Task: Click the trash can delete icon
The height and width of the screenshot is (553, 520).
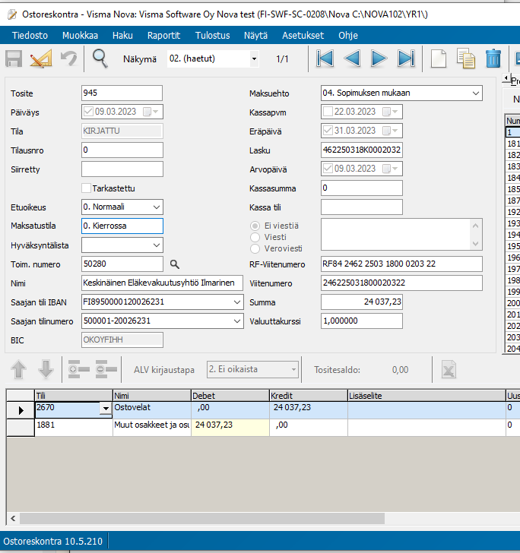Action: pyautogui.click(x=493, y=58)
